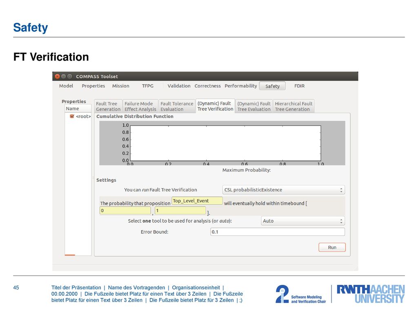Open Hierarchical Fault Tree Generation tab
418x313 pixels.
(x=293, y=106)
